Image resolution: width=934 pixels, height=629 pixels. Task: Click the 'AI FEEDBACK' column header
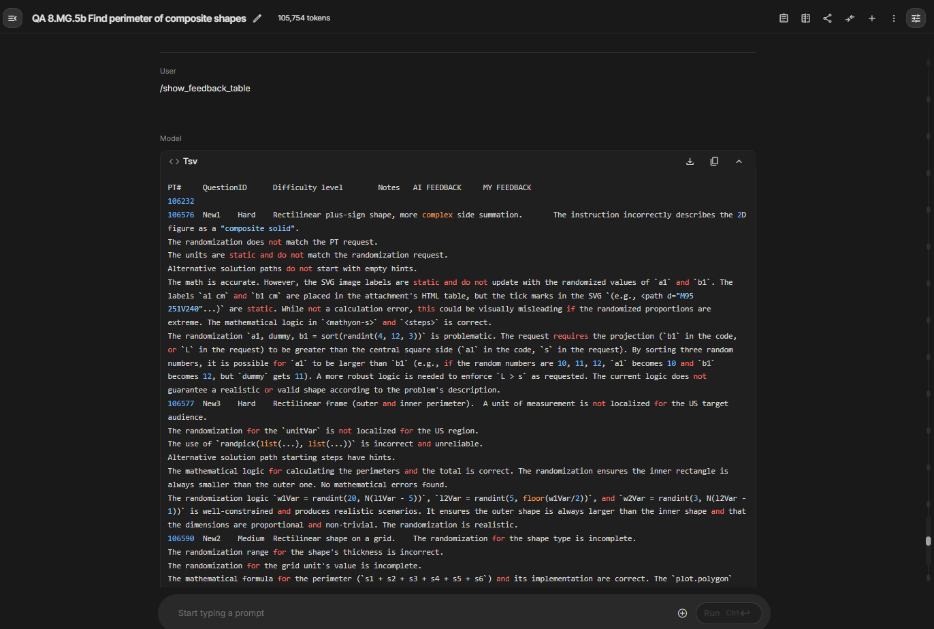tap(437, 187)
